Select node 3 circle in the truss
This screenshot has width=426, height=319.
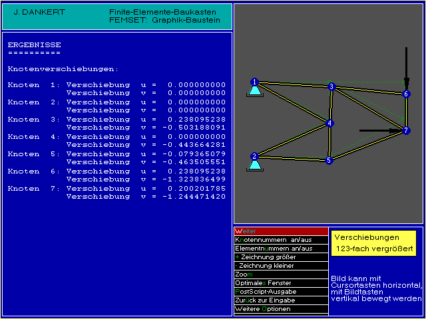pyautogui.click(x=331, y=86)
